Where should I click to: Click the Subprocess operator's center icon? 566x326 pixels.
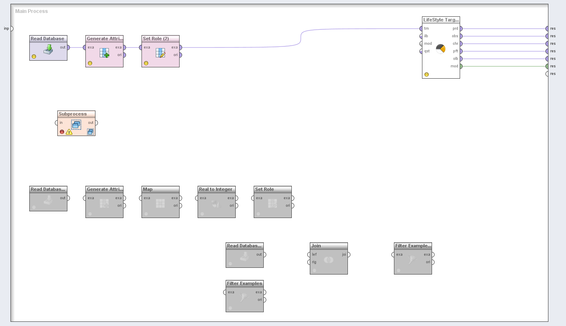pos(76,124)
